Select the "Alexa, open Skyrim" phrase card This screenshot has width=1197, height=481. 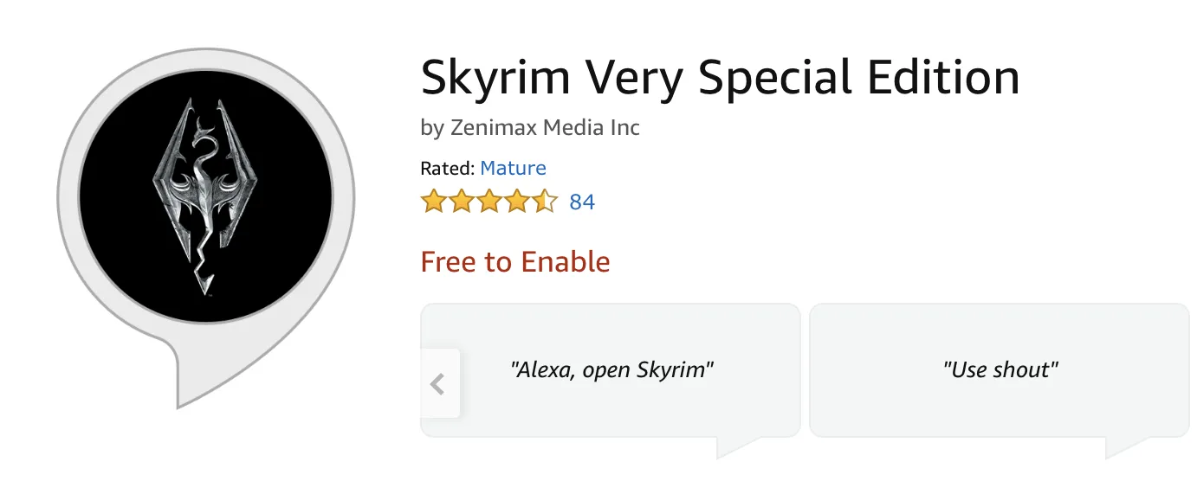611,370
